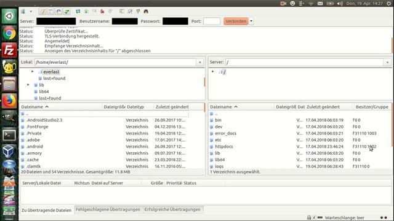Click the Port input field
Screen dimensions: 394x221
click(212, 21)
